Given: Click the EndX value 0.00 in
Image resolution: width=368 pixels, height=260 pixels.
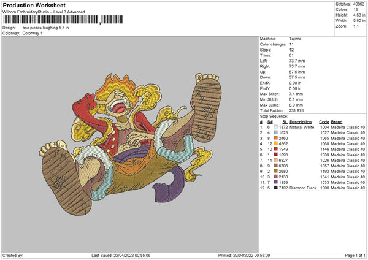Looking at the screenshot, I should (x=295, y=83).
